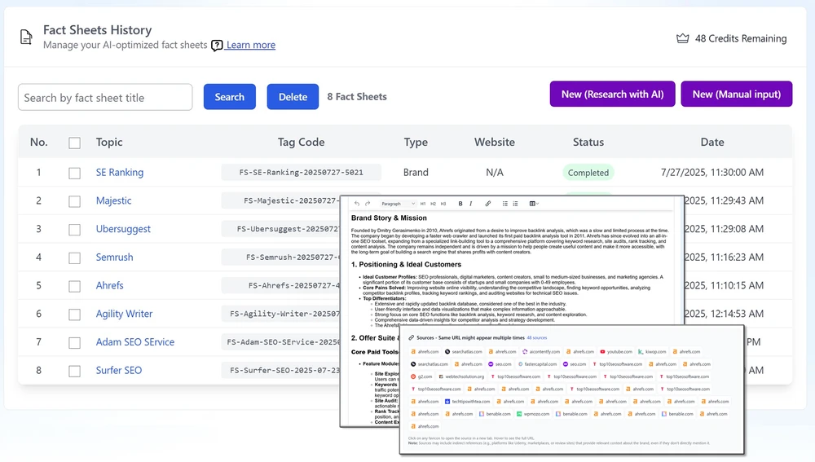The height and width of the screenshot is (462, 815).
Task: Check the SE Ranking row checkbox
Action: 74,173
